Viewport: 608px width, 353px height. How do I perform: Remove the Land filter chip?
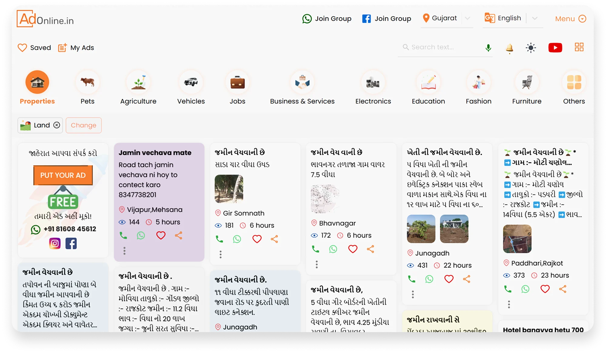pos(57,125)
